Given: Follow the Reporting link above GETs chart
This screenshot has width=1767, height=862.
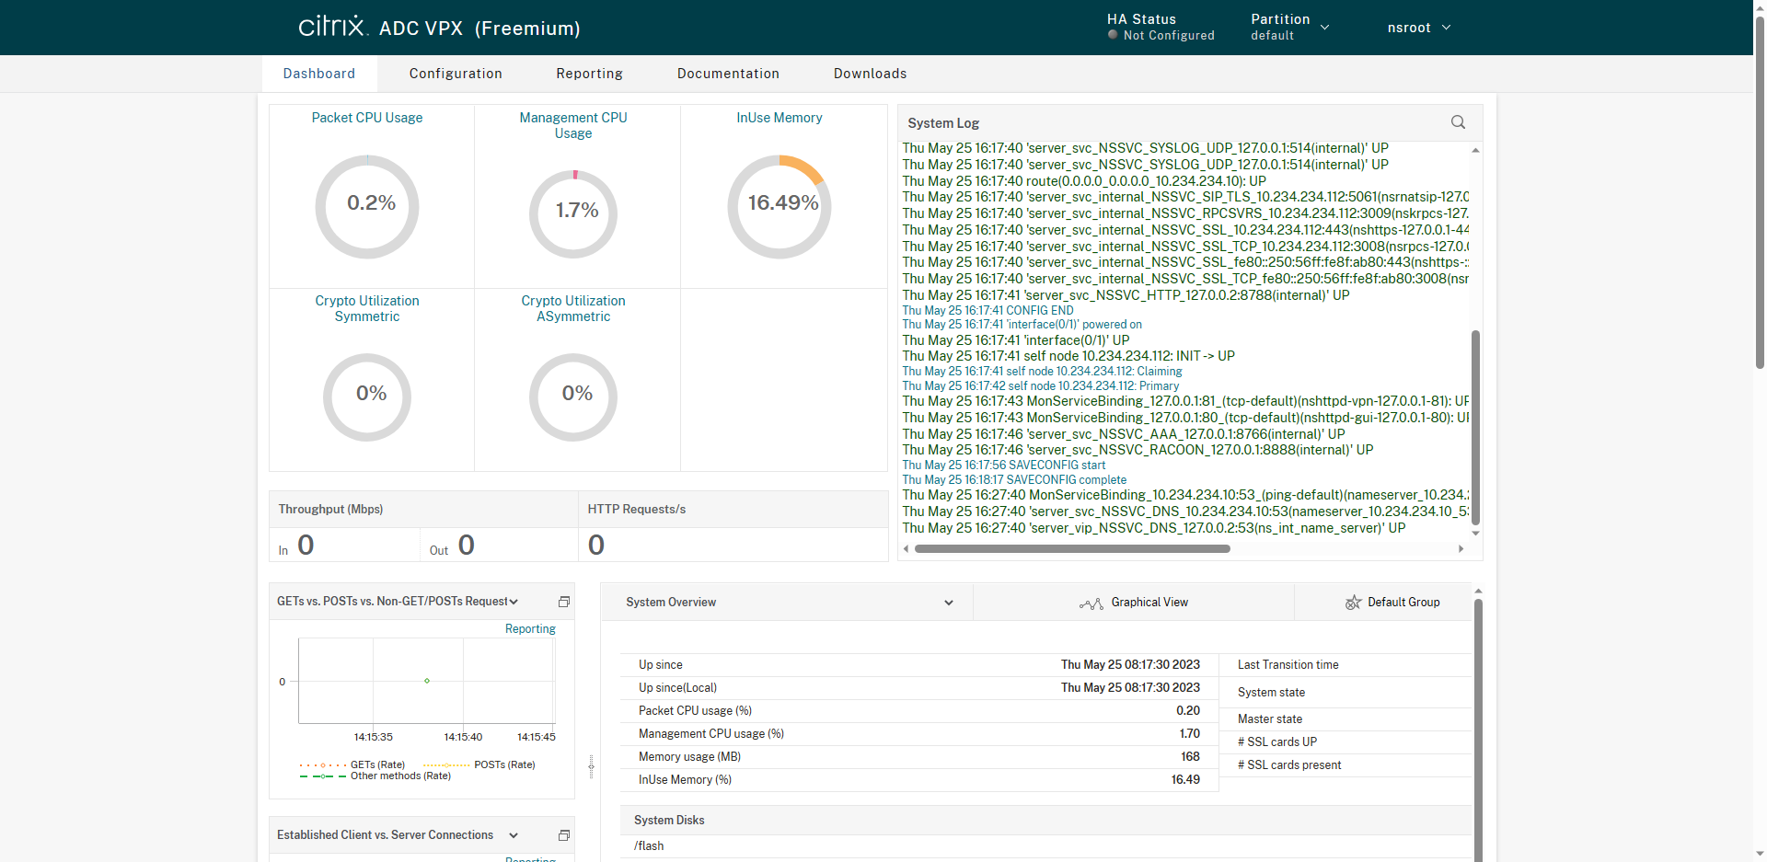Looking at the screenshot, I should point(530,629).
